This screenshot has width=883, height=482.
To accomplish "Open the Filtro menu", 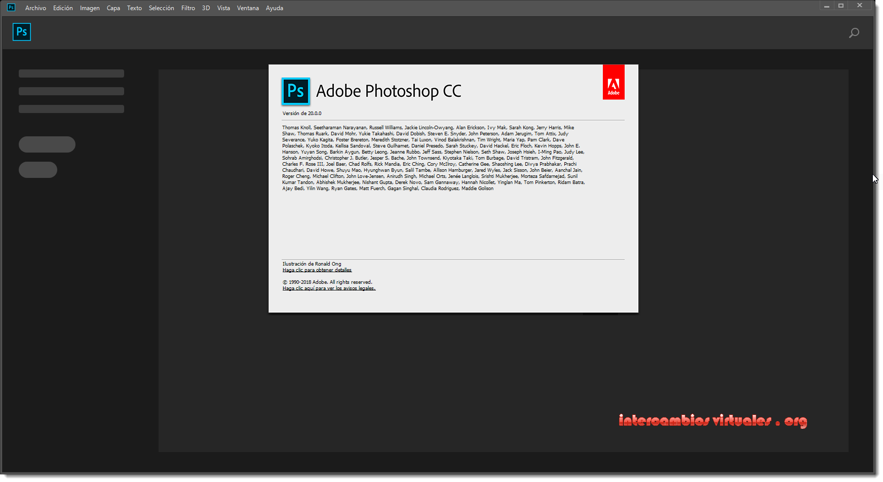I will click(x=188, y=8).
